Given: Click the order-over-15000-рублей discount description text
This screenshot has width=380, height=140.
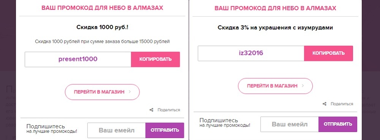Looking at the screenshot, I should pyautogui.click(x=102, y=42).
